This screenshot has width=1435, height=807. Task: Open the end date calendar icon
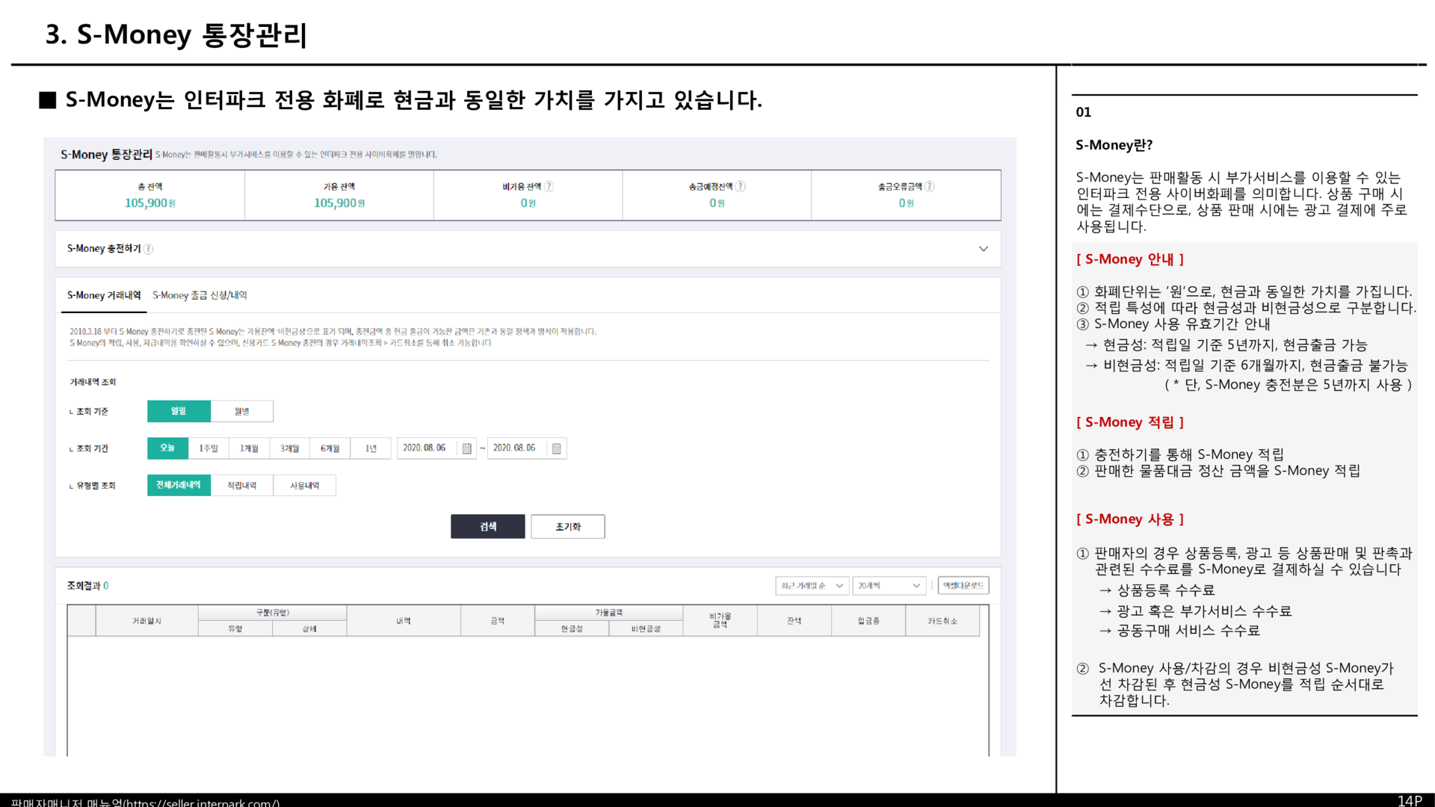click(557, 448)
